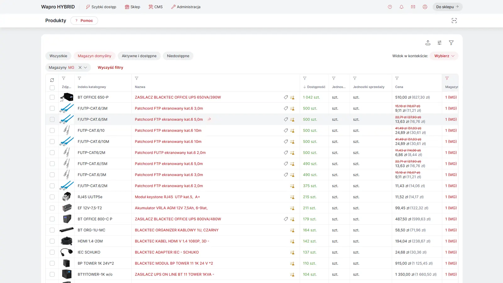Screen dimensions: 503x283
Task: Check the row checkbox for BT ORG-1U-MC
Action: [52, 230]
